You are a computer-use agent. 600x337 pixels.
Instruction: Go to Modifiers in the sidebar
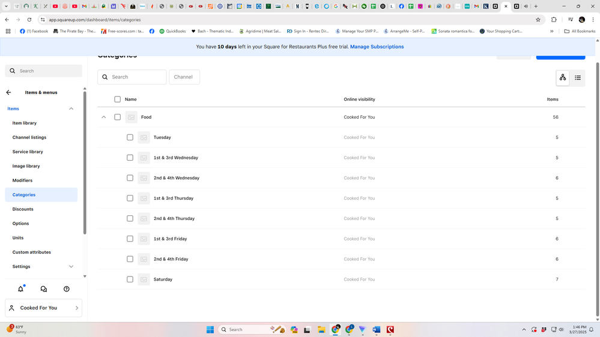(x=22, y=180)
